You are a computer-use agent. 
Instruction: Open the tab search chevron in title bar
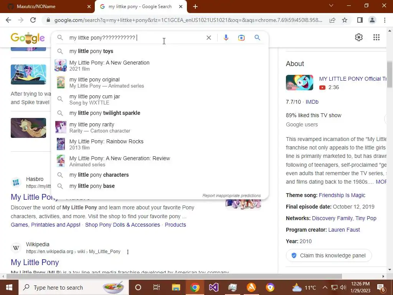[331, 5]
